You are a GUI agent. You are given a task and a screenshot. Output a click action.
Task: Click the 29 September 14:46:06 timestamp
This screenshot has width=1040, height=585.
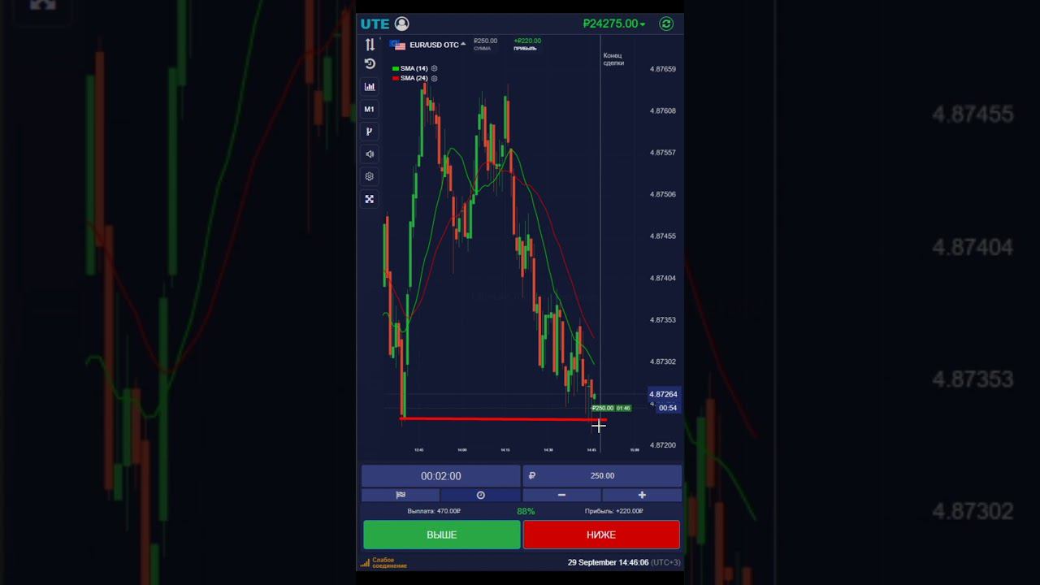pos(608,562)
